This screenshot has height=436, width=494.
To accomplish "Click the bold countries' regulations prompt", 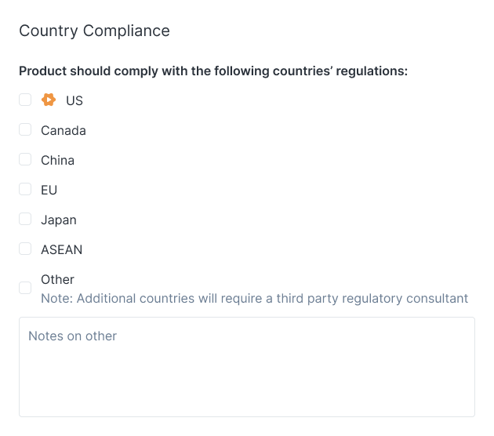I will pyautogui.click(x=213, y=71).
